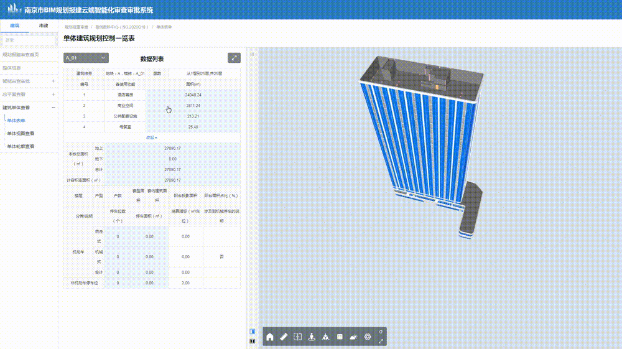Open 整体信息 menu item
Image resolution: width=622 pixels, height=349 pixels.
click(11, 68)
